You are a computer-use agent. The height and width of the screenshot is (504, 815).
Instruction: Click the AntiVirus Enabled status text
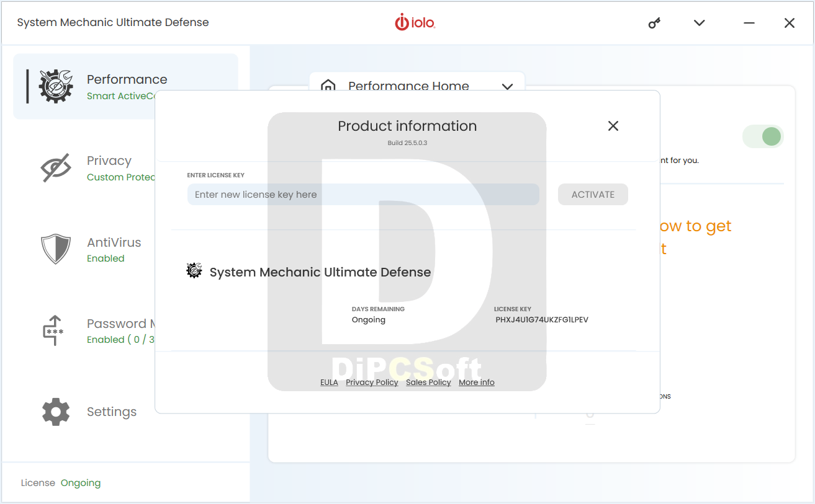pyautogui.click(x=106, y=259)
